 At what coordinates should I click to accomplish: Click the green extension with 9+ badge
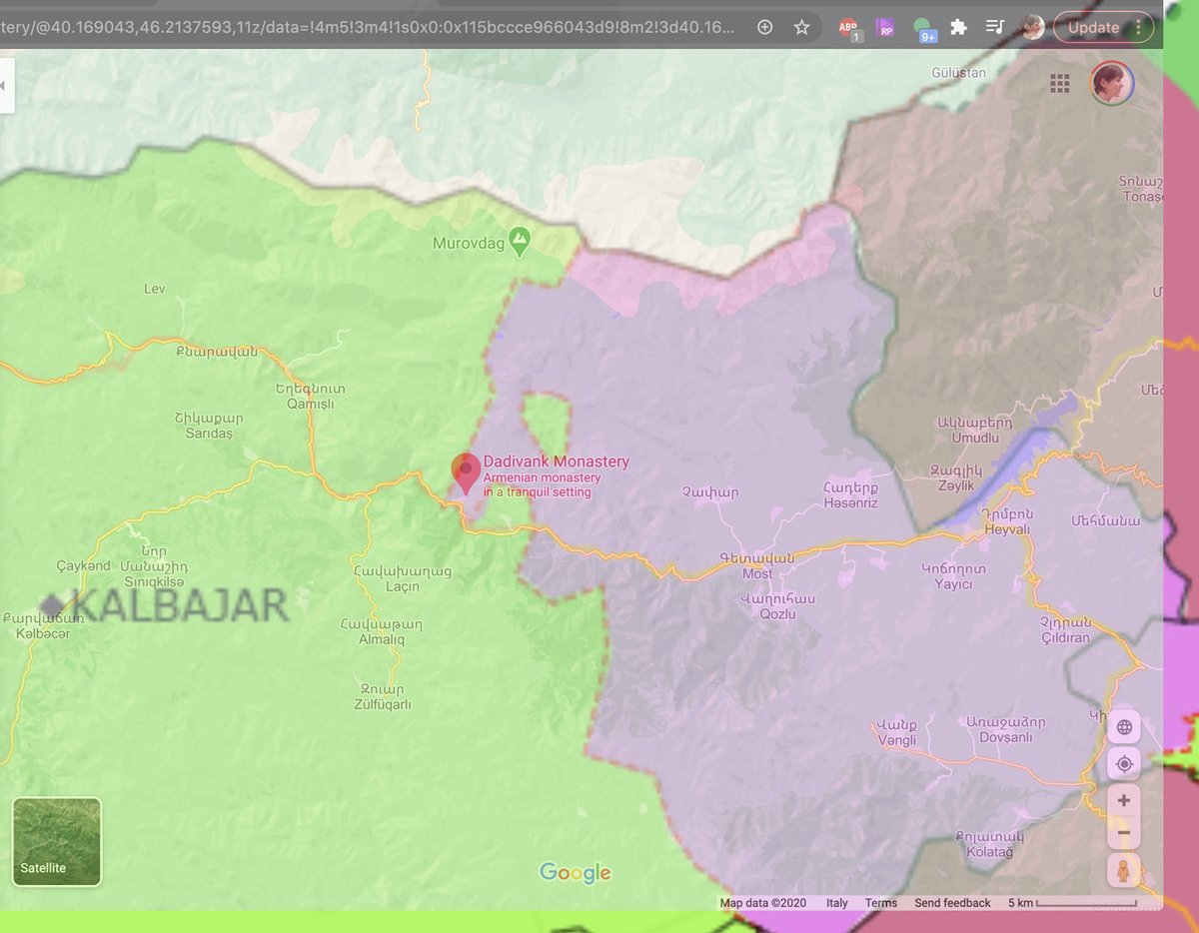(923, 29)
